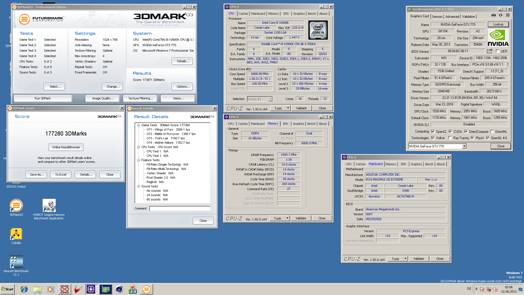
Task: Switch to CPU-Z via taskbar chip icon
Action: 91,289
